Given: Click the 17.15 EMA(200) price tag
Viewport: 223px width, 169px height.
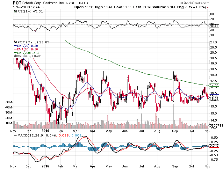Looking at the screenshot, I should (214, 85).
